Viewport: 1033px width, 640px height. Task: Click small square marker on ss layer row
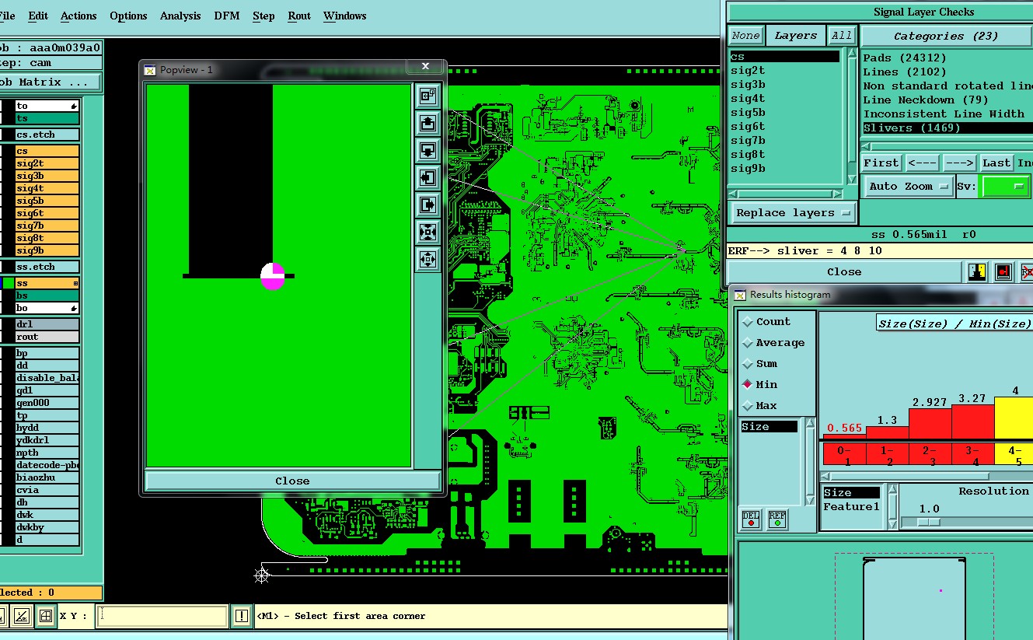(75, 284)
